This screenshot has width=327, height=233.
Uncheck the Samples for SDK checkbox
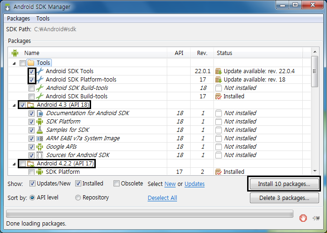[31, 130]
